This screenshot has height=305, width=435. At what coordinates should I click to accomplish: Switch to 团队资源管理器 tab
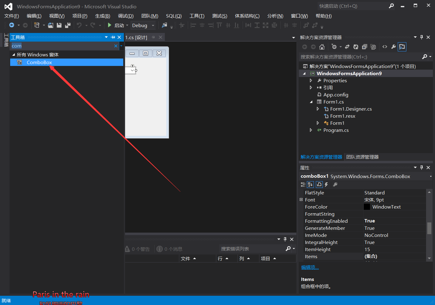(362, 157)
